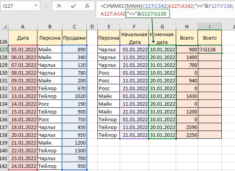Click 'Чарльз' cell in E127
The image size is (235, 171).
pos(109,49)
